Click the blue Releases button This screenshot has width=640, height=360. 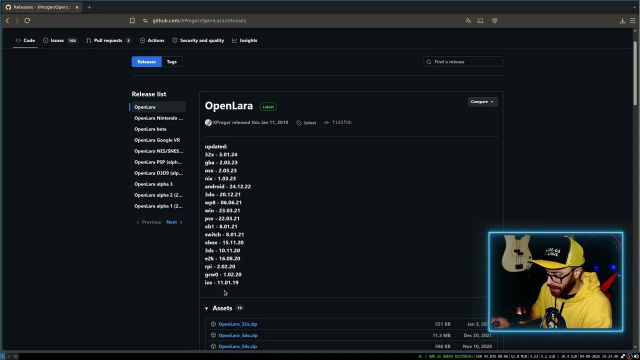pos(146,61)
